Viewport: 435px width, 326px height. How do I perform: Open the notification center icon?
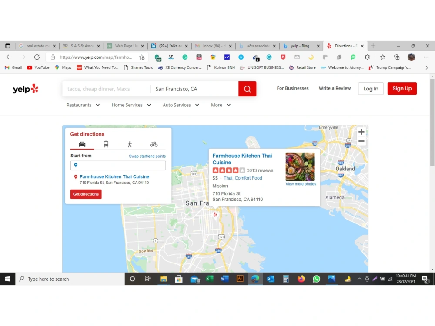425,279
